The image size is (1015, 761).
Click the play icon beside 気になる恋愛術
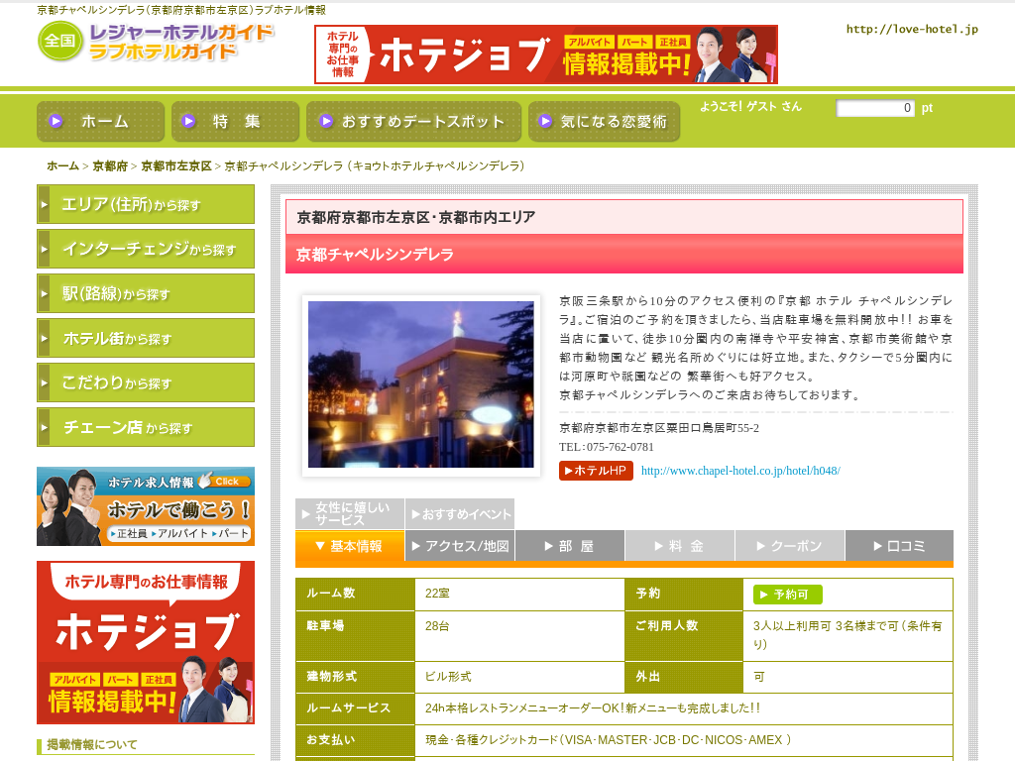pos(546,121)
